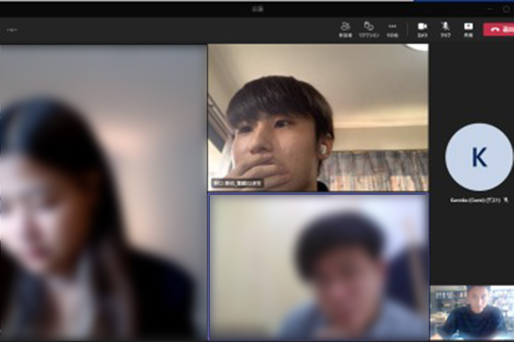The image size is (514, 342).
Task: Open the more actions ellipsis menu
Action: point(392,29)
